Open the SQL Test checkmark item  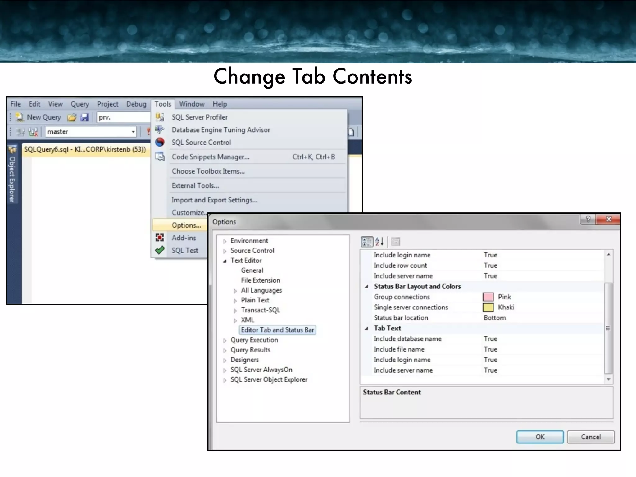(184, 250)
